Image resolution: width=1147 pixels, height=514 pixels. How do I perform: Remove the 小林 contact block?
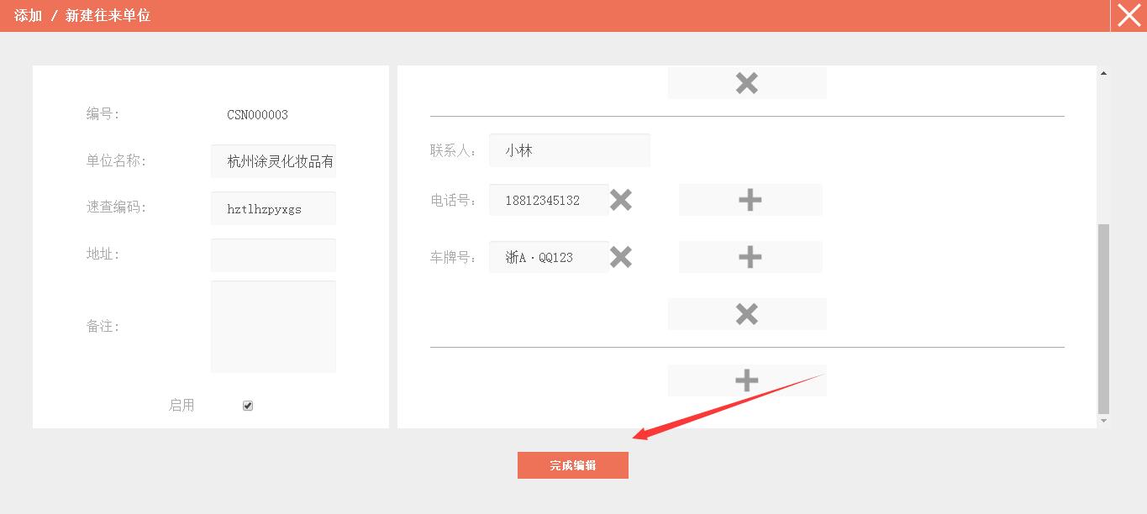point(746,314)
